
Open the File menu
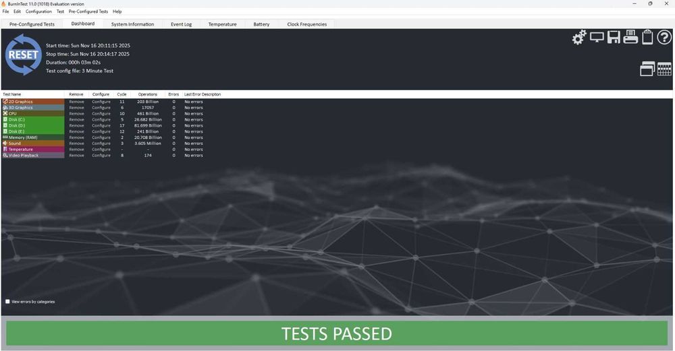click(5, 11)
